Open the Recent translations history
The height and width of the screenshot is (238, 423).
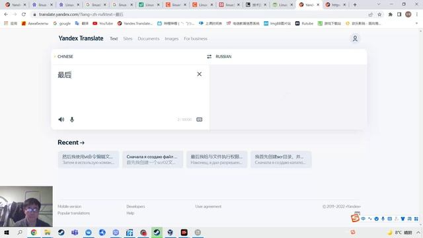pos(71,142)
